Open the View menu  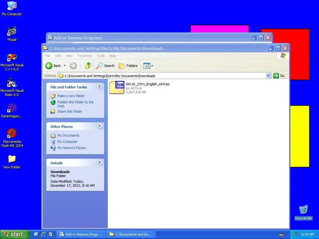point(69,56)
